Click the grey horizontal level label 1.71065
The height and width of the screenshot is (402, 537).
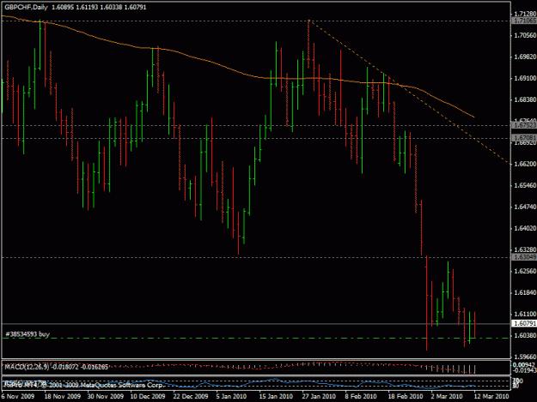[x=524, y=21]
